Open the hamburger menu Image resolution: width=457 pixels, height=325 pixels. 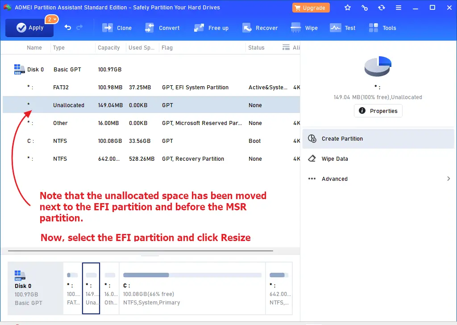click(x=399, y=8)
